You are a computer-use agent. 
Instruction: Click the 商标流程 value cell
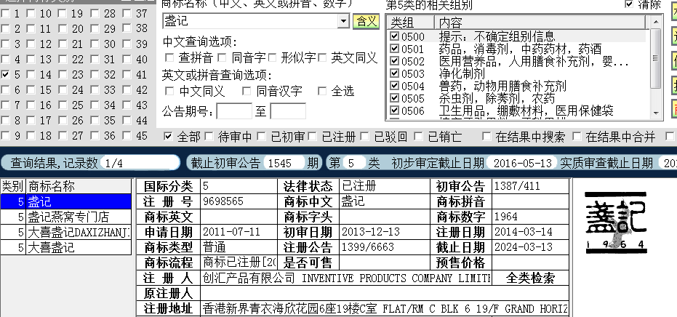click(239, 262)
